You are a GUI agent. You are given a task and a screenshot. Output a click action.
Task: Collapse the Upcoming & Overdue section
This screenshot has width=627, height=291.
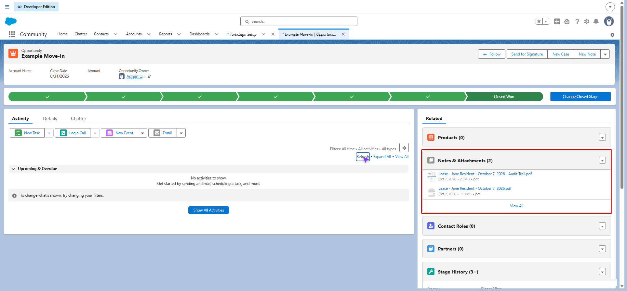(x=13, y=169)
